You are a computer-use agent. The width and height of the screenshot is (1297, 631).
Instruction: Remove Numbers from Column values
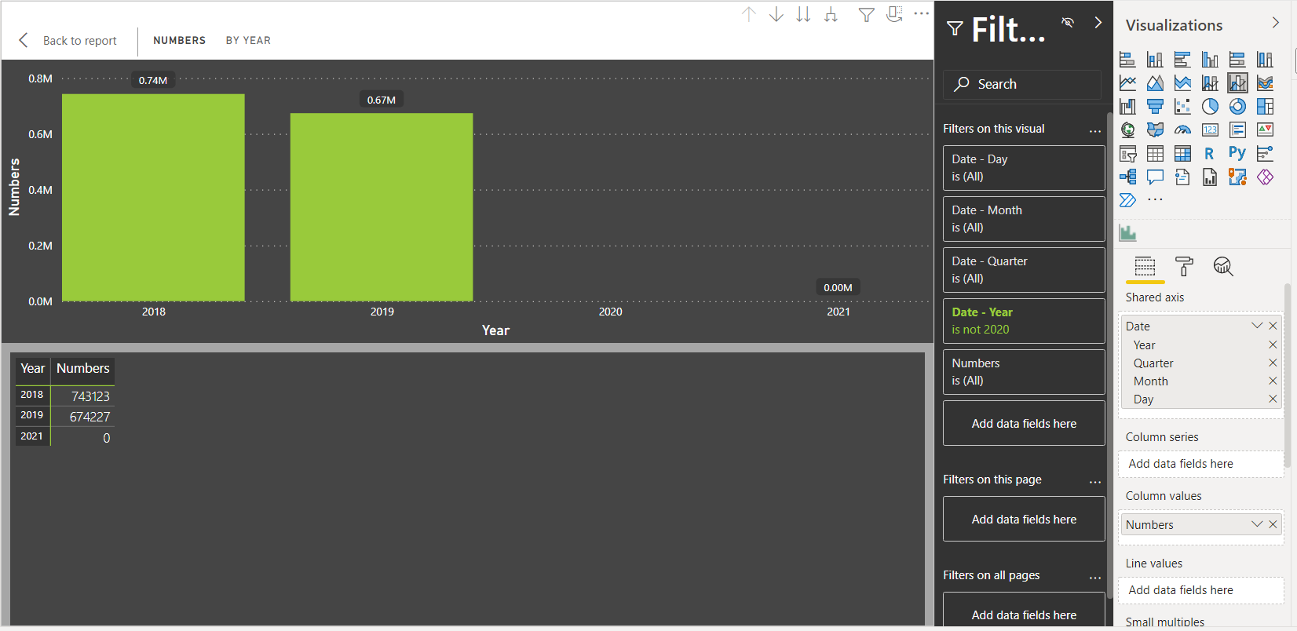(x=1273, y=524)
